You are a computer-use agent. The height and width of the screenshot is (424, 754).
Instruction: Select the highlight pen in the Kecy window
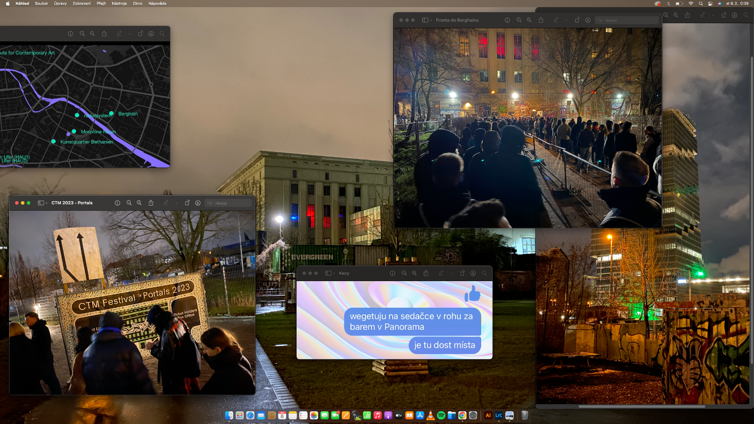tap(441, 273)
